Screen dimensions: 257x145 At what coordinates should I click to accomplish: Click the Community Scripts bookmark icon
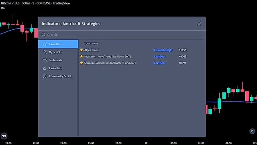pyautogui.click(x=45, y=76)
